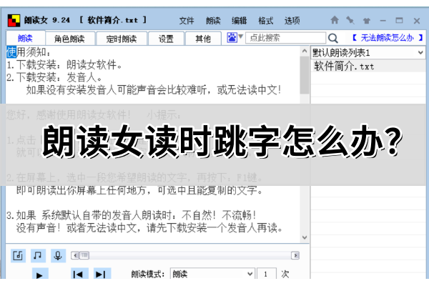Click window title 软件简介.txt
Viewport: 429px width, 286px height.
click(x=113, y=20)
